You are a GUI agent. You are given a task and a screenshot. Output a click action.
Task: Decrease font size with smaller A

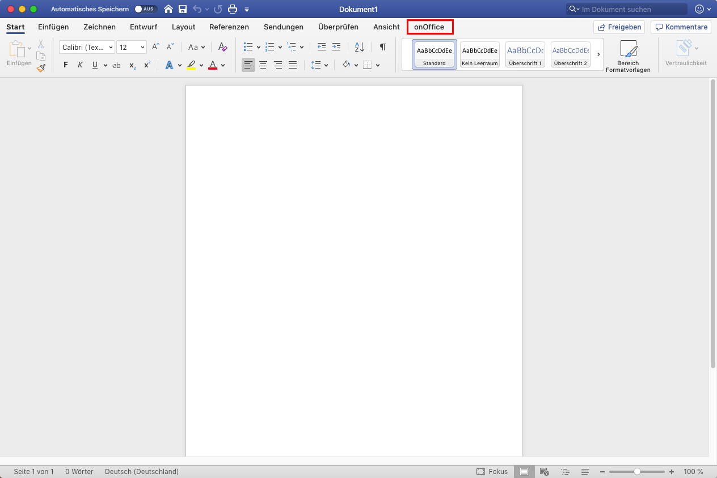click(170, 47)
